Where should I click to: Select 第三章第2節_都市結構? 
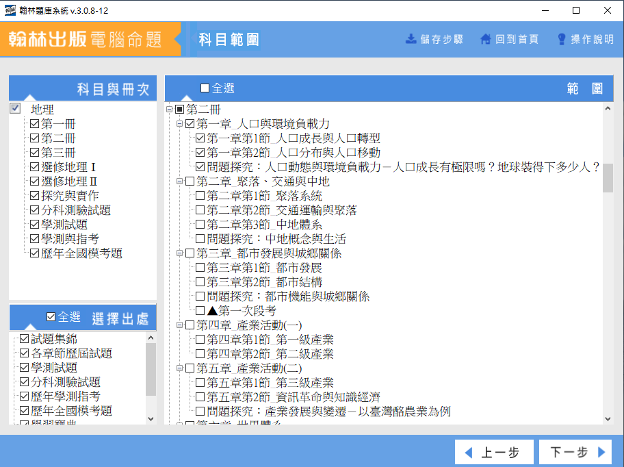265,282
